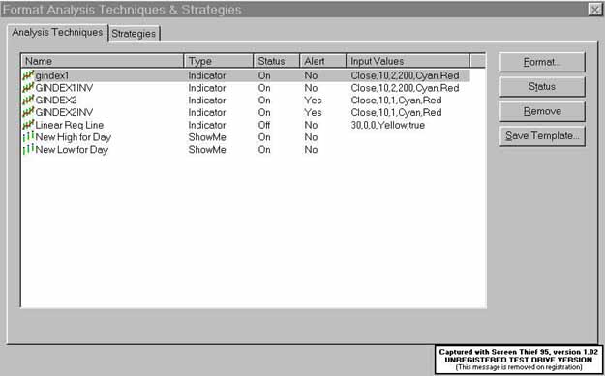Viewport: 605px width, 376px height.
Task: Click the Yes alert value for GINDEX2INV
Action: tap(313, 113)
